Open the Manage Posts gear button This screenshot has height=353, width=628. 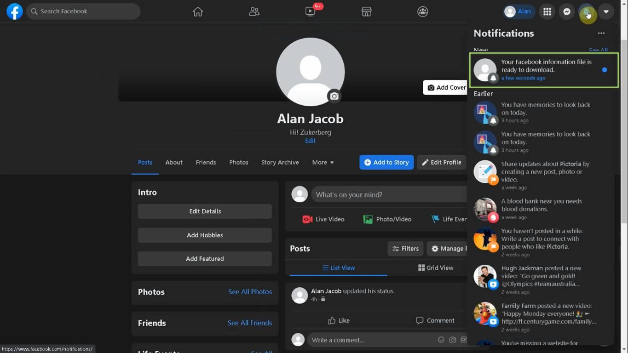coord(447,249)
